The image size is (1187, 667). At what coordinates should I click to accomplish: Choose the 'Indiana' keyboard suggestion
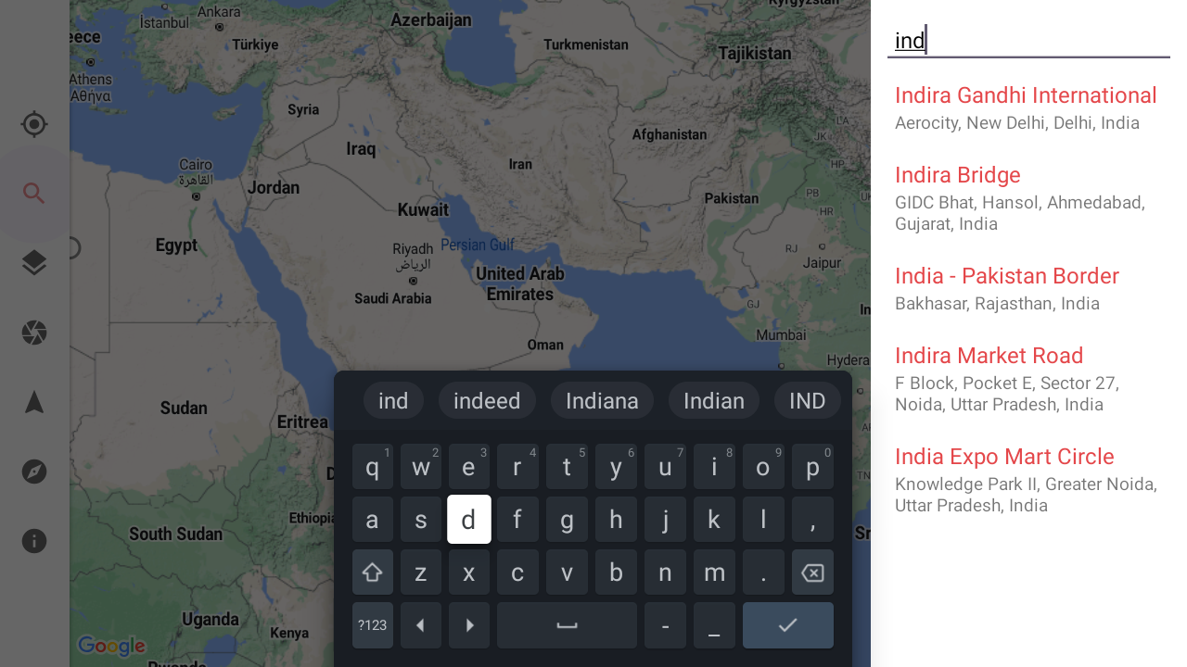(602, 401)
